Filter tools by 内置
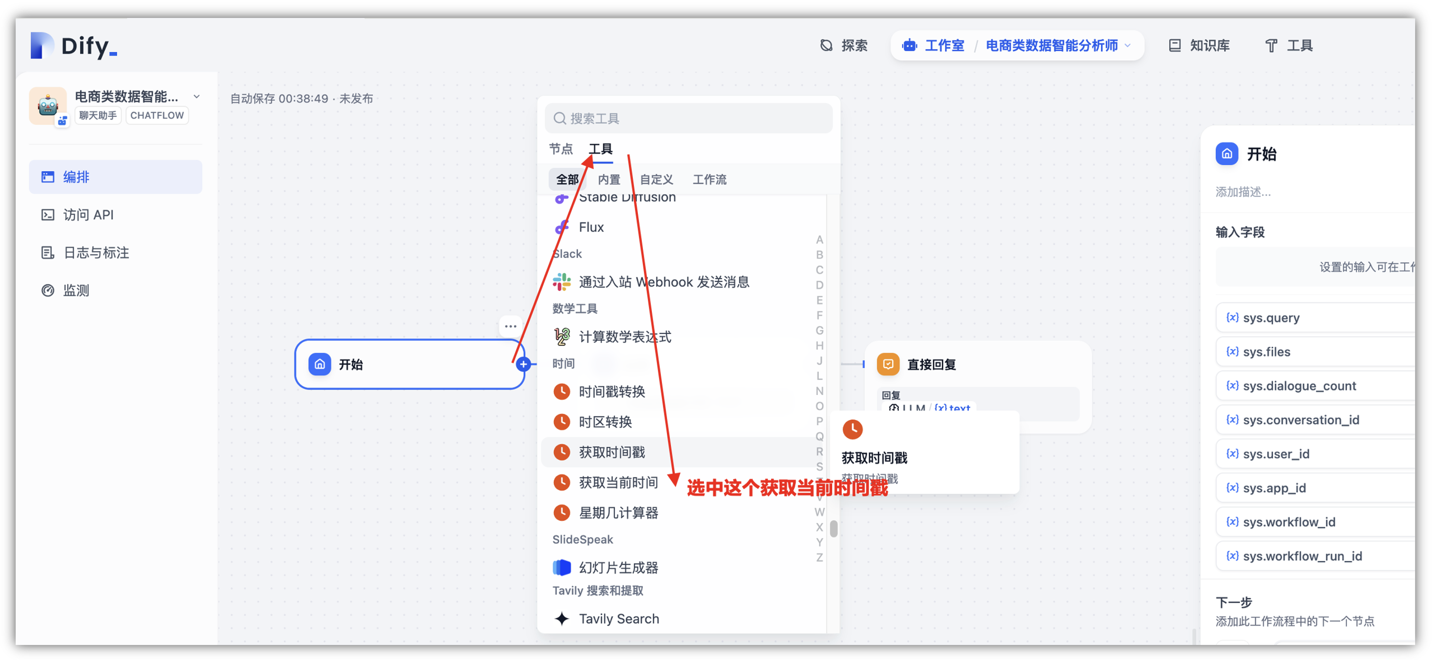This screenshot has height=660, width=1432. (x=609, y=179)
